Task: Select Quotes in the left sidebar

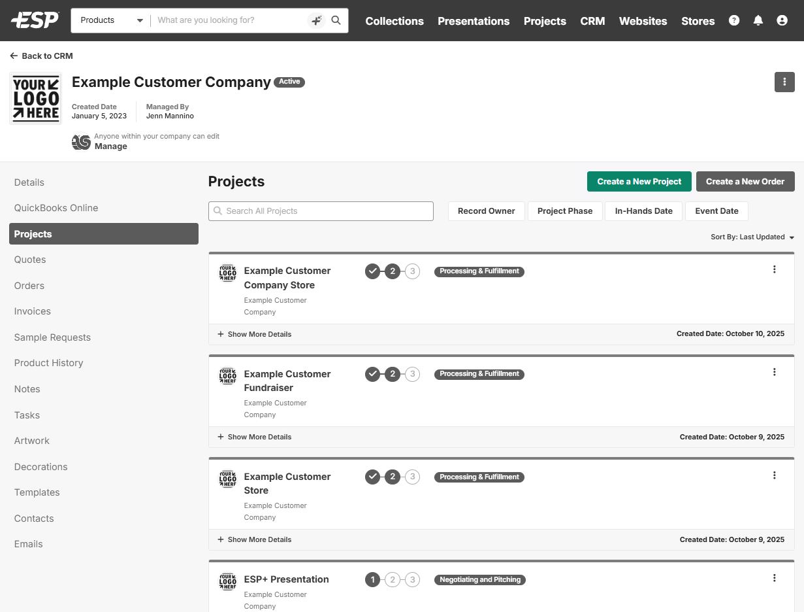Action: pos(30,260)
